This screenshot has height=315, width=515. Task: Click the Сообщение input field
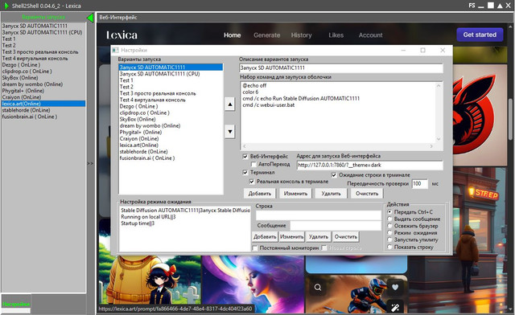point(336,226)
